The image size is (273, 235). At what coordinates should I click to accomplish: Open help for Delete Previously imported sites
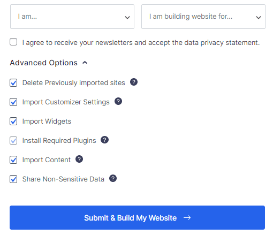click(134, 82)
